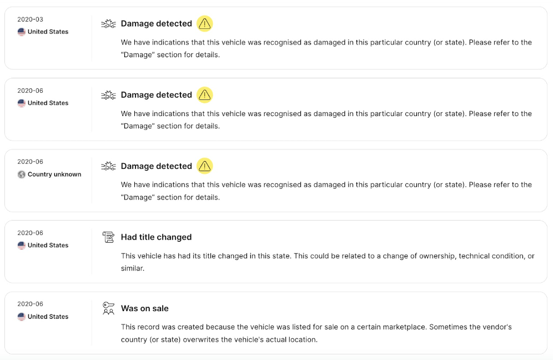Click Damage detected heading dated 2020-03
553x360 pixels.
coord(156,24)
